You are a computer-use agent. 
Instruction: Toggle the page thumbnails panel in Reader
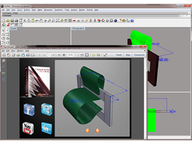point(3,61)
